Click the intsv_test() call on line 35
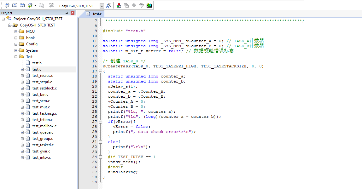This screenshot has width=362, height=189. click(x=124, y=162)
